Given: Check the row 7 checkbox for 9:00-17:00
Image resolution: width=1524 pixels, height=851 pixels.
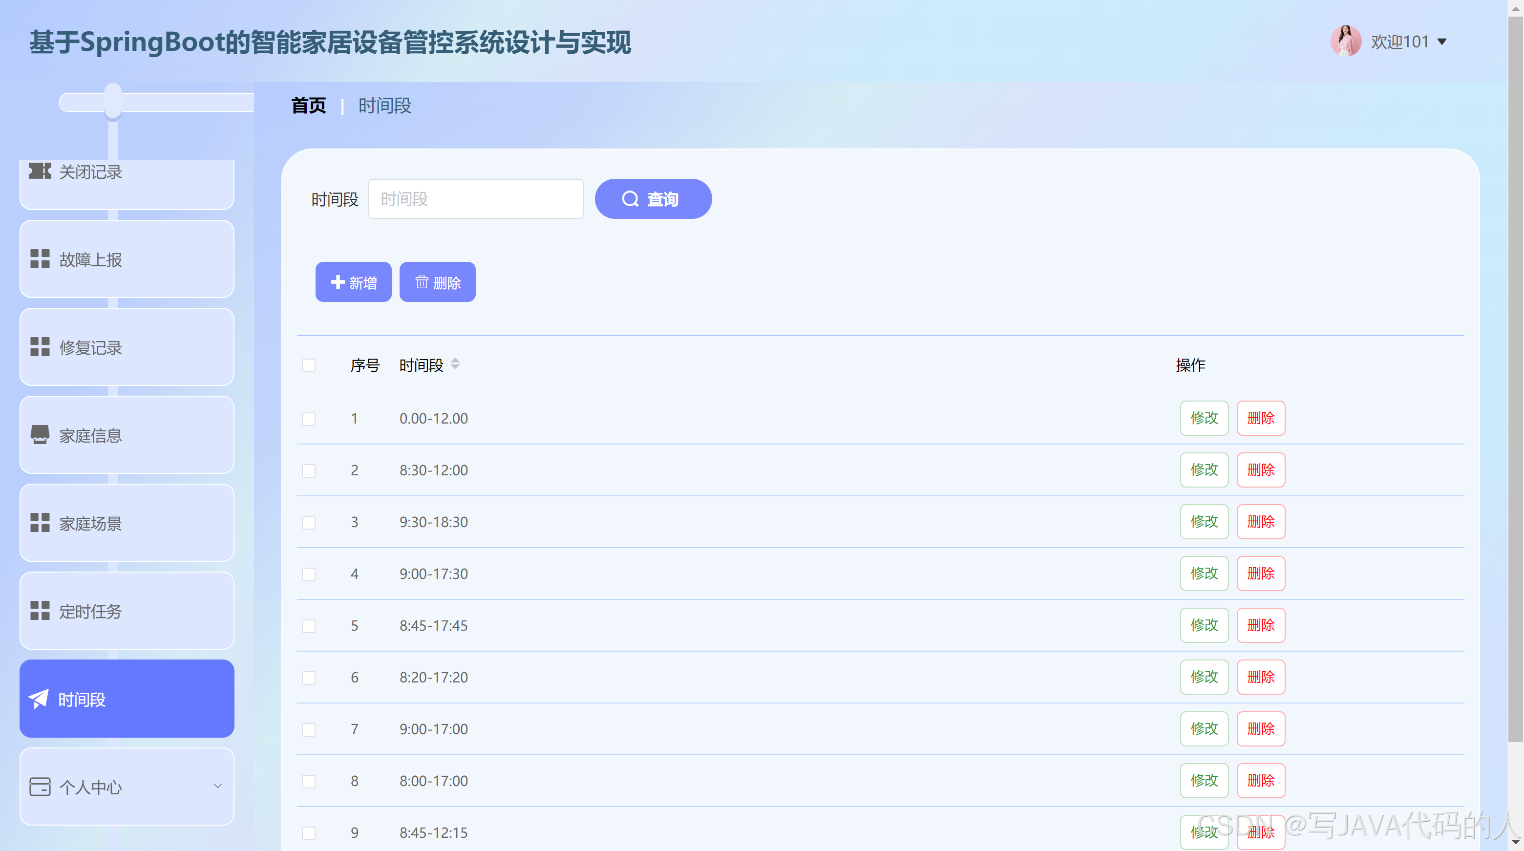Looking at the screenshot, I should pos(309,730).
